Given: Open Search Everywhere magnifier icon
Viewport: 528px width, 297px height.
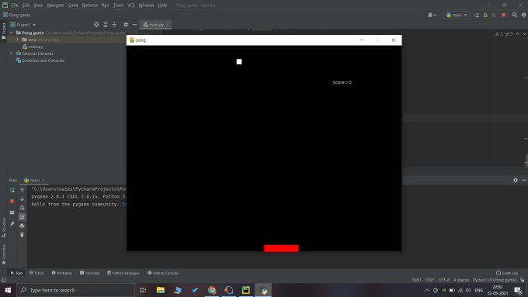Looking at the screenshot, I should tap(515, 15).
